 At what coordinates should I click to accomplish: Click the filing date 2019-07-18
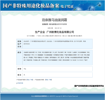tap(58, 28)
